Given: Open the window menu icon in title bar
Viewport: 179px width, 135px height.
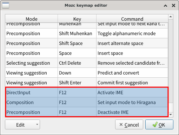Looking at the screenshot, I should [6, 5].
